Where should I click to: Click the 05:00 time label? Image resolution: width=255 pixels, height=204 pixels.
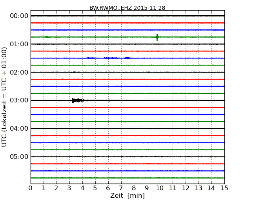(19, 157)
